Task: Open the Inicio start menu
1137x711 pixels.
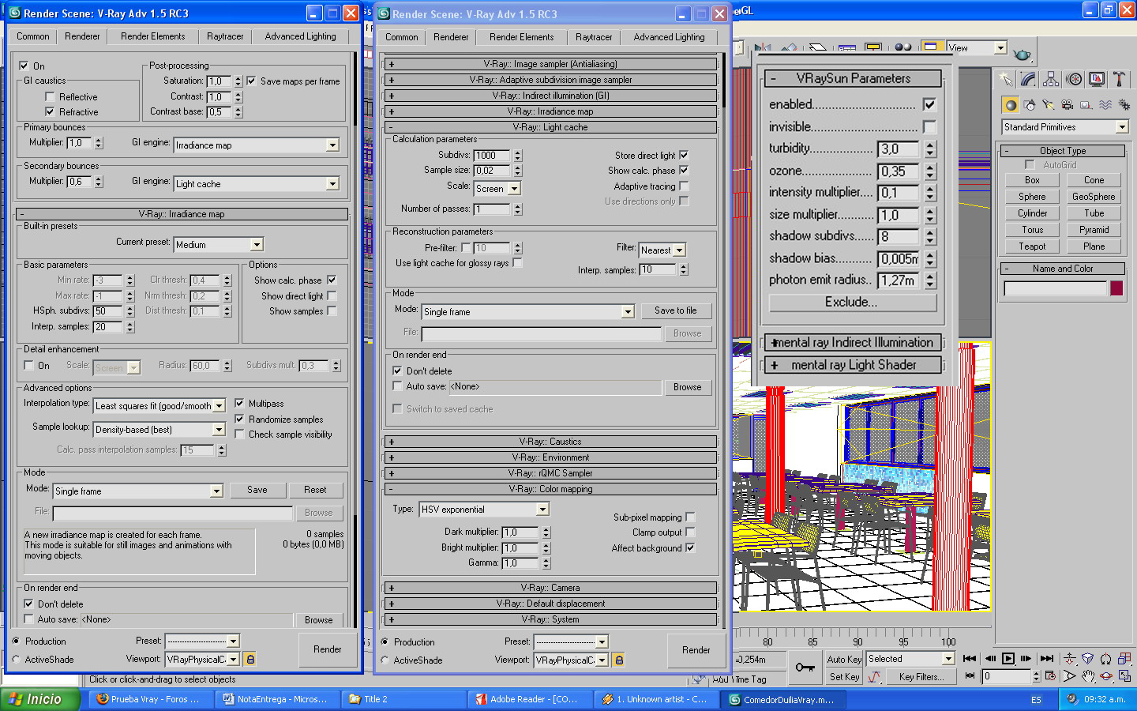Action: (40, 699)
